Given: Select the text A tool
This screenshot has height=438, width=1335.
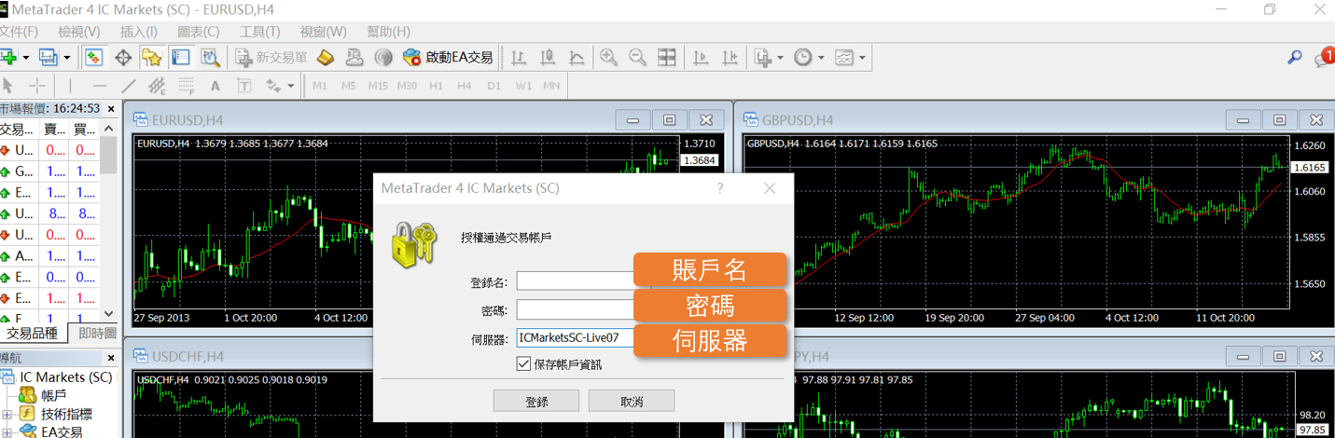Looking at the screenshot, I should click(x=215, y=86).
